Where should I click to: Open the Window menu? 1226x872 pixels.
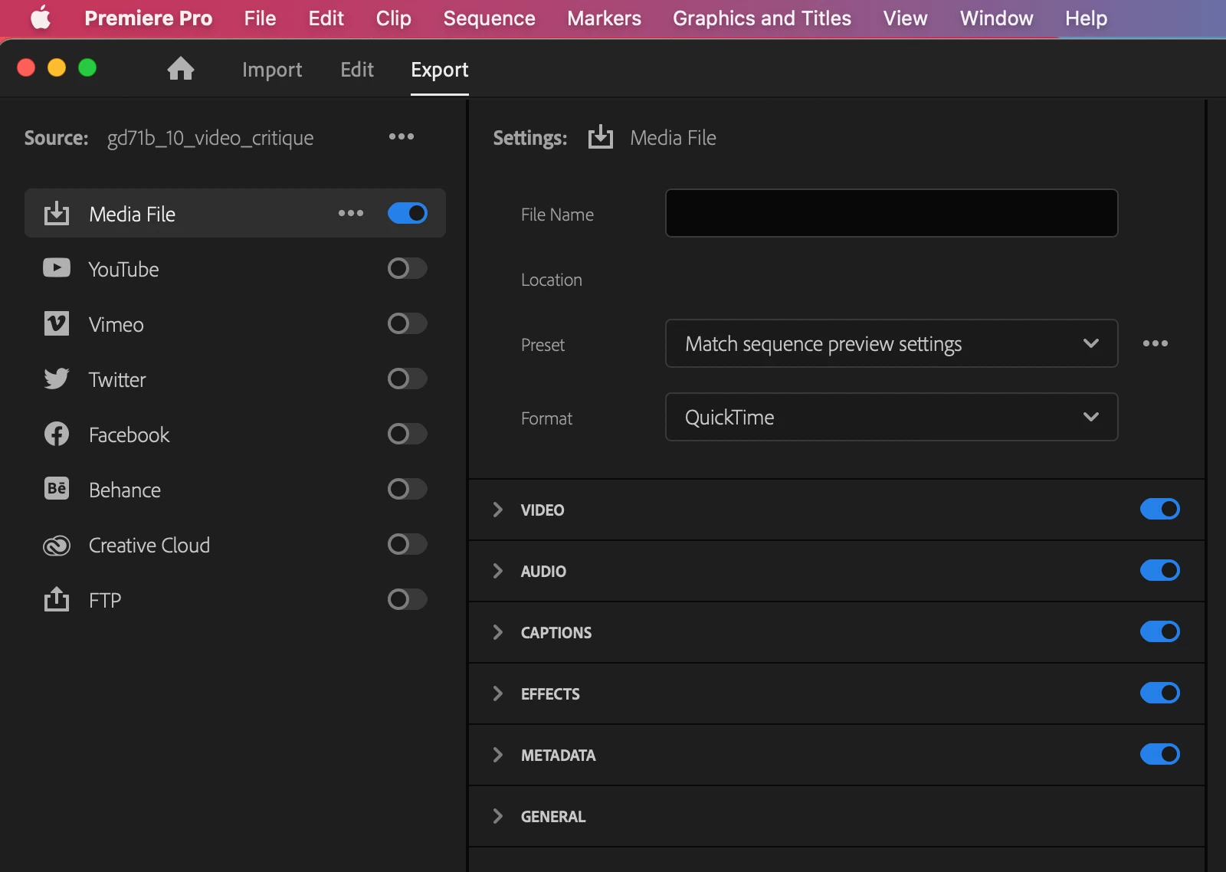point(996,18)
